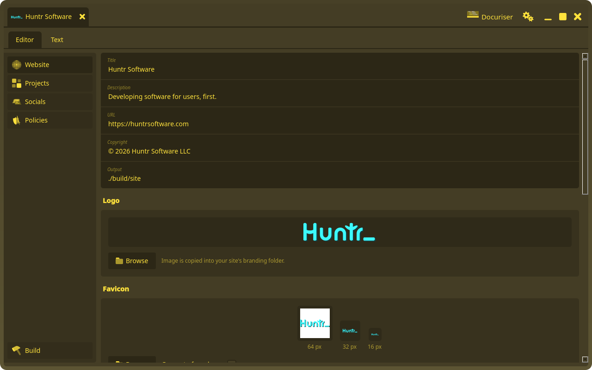Click into the Title field

point(340,66)
